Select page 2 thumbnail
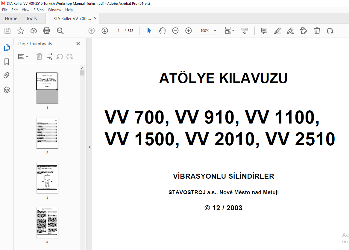Screen dimensions: 349x250 [x=47, y=133]
